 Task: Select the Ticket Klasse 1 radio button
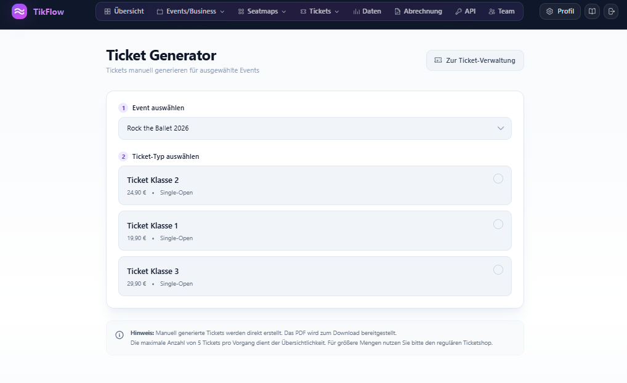(x=498, y=224)
